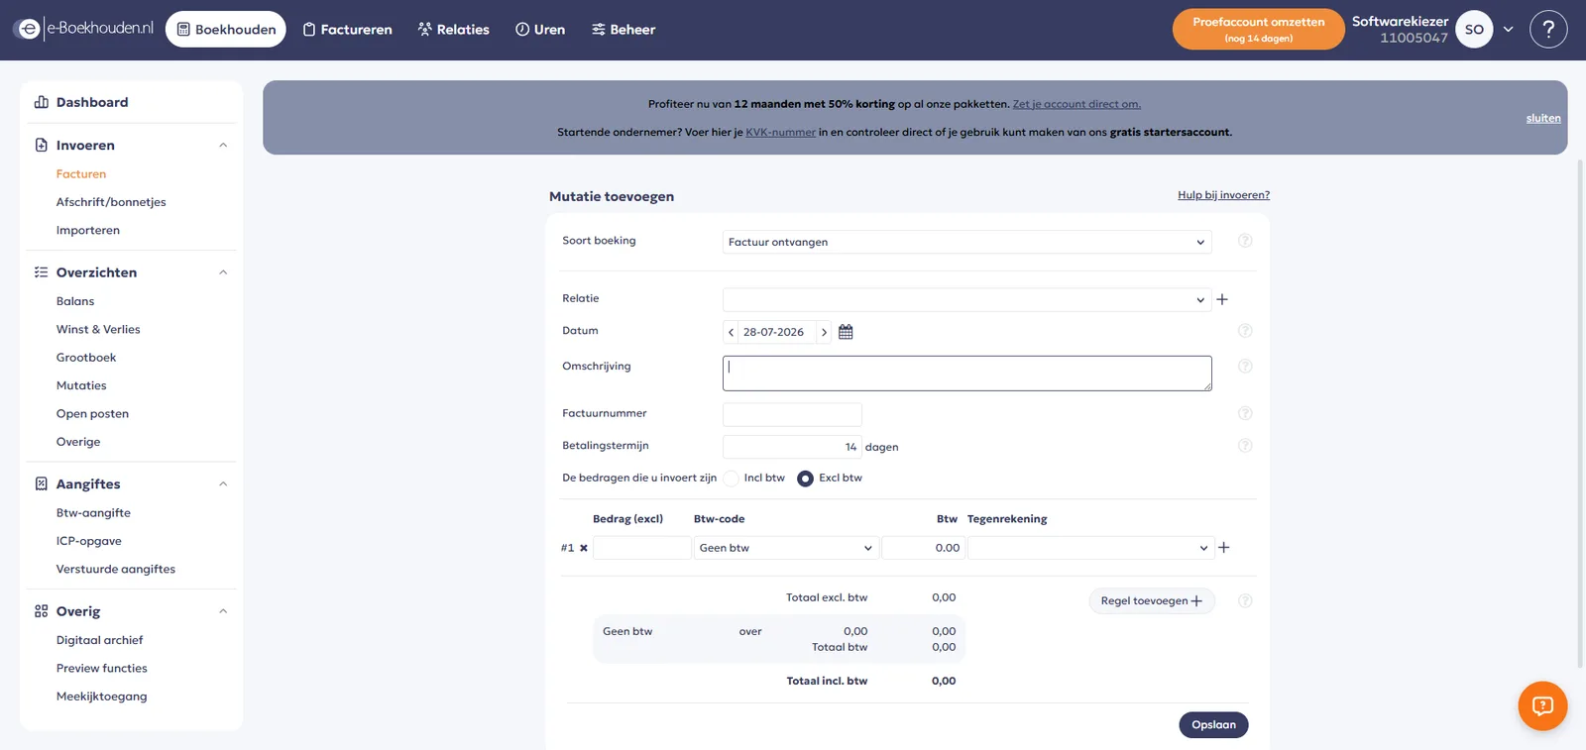Viewport: 1586px width, 750px height.
Task: Click the Factuurnummer input field
Action: [792, 414]
